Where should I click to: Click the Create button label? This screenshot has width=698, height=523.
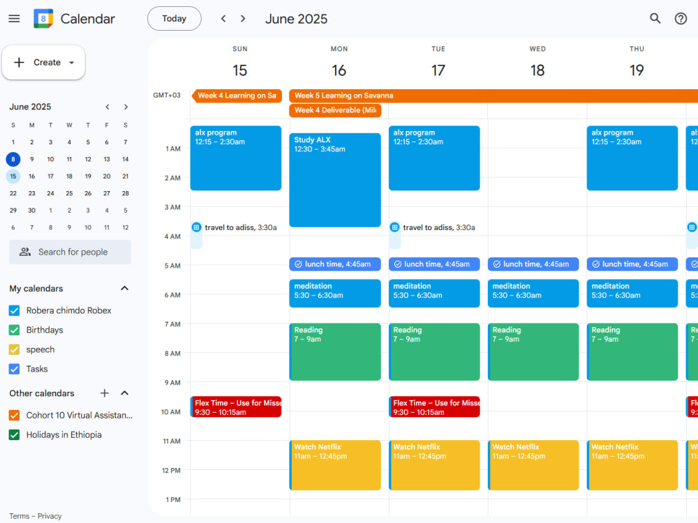(x=47, y=62)
